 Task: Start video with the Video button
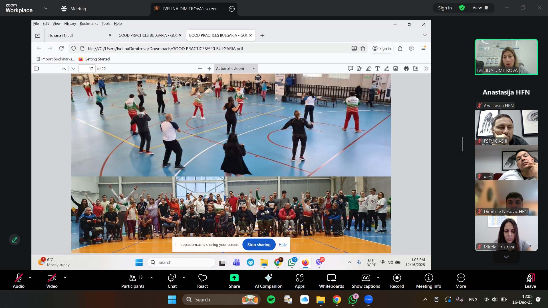click(52, 281)
